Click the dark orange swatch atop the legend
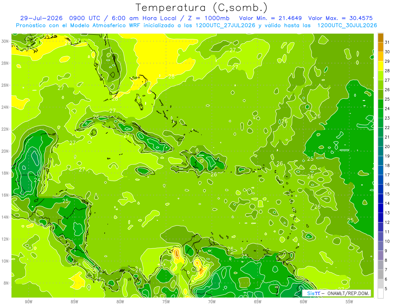Image resolution: width=396 pixels, height=306 pixels. [380, 38]
